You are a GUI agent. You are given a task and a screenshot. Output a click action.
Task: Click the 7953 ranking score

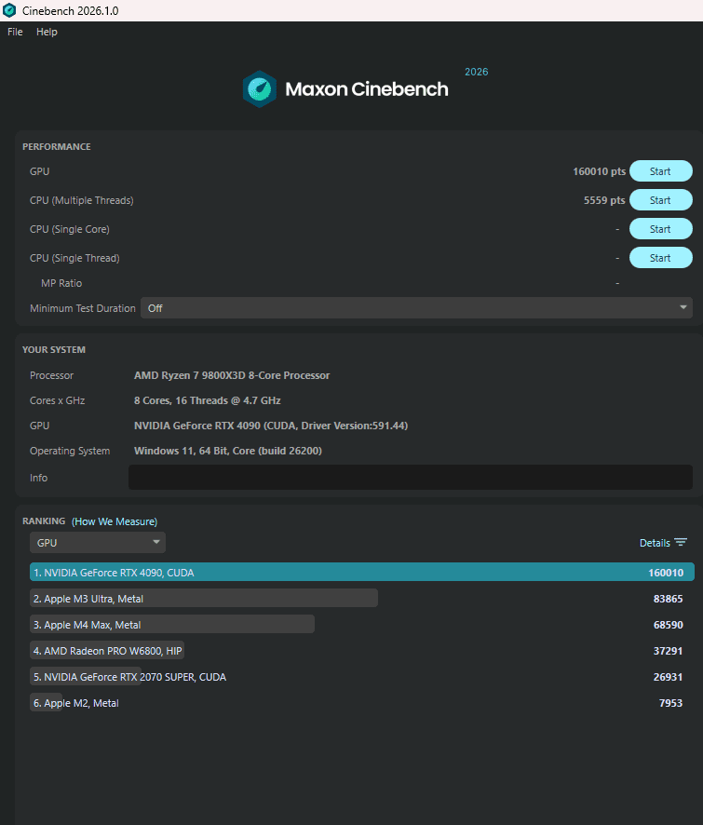click(670, 703)
